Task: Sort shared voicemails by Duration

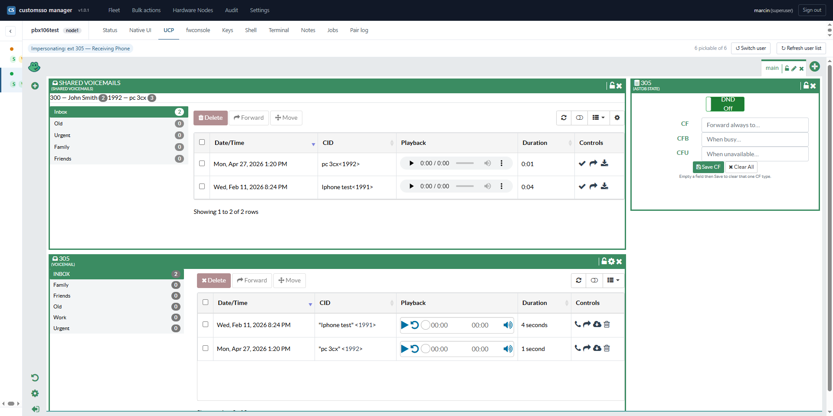Action: point(546,143)
